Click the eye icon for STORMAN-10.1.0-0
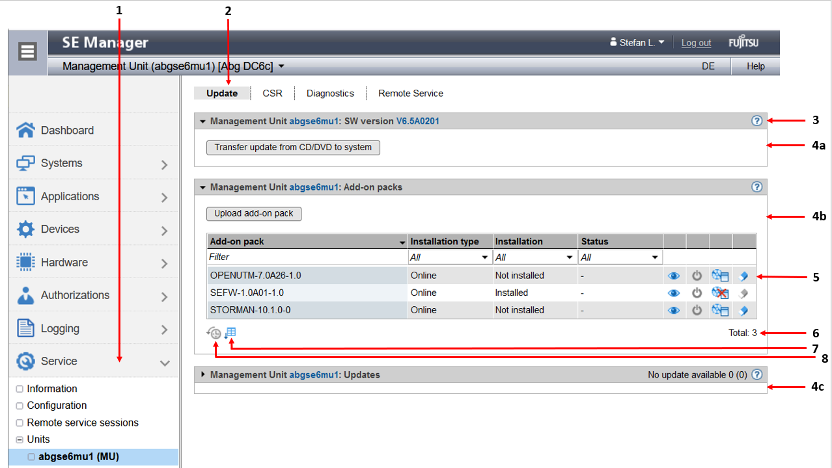The image size is (832, 468). [x=674, y=311]
